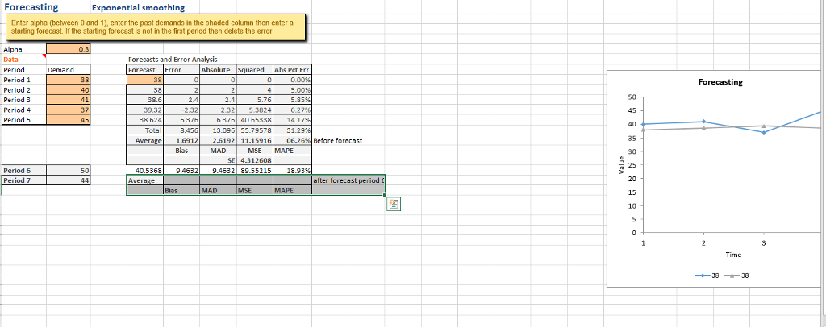Click the chart's Value axis label
The width and height of the screenshot is (826, 327).
click(622, 166)
